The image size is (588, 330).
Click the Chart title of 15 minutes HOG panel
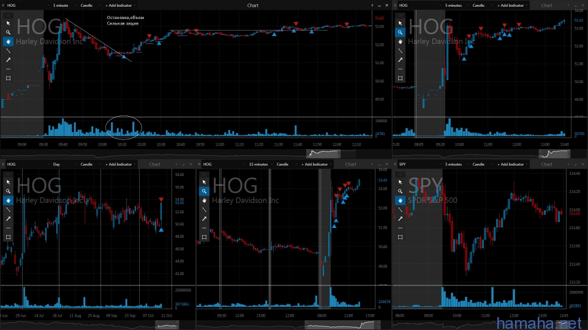pos(351,164)
